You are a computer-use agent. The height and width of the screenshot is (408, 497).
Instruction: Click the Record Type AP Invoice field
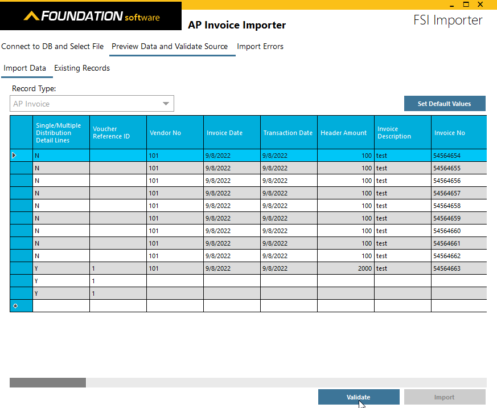point(92,104)
